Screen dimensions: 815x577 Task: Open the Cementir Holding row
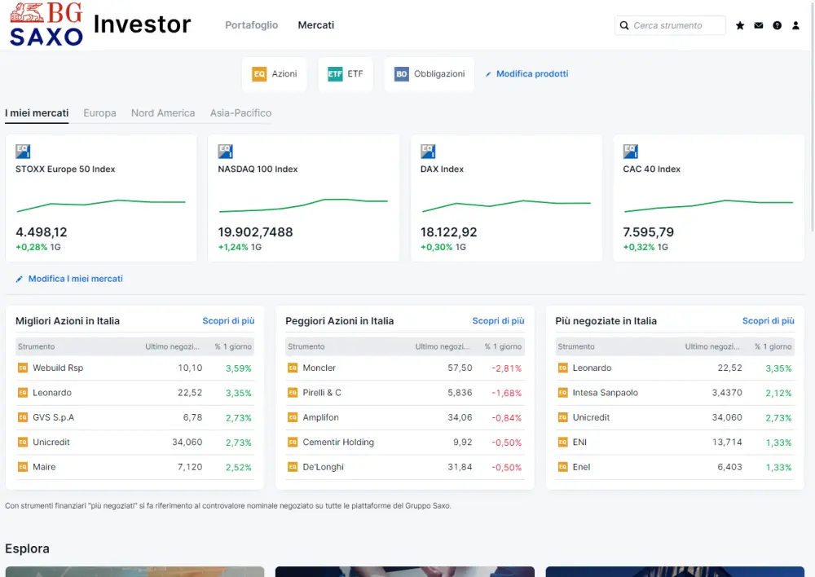tap(405, 443)
